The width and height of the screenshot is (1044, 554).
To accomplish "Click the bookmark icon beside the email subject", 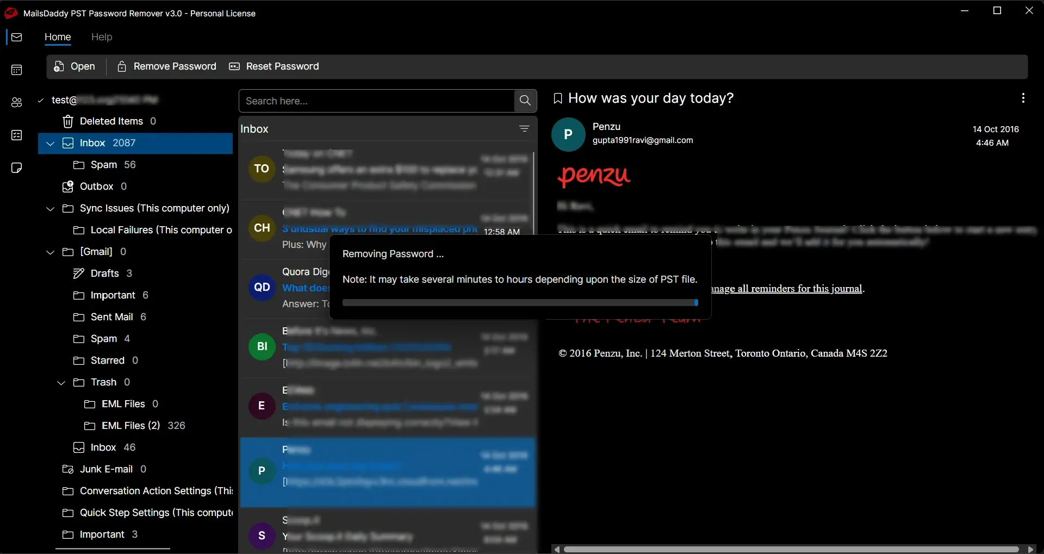I will pos(557,98).
